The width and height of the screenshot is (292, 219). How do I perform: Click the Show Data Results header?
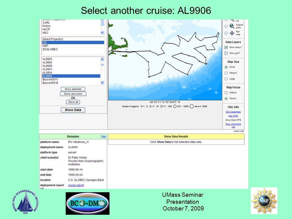[x=176, y=137]
